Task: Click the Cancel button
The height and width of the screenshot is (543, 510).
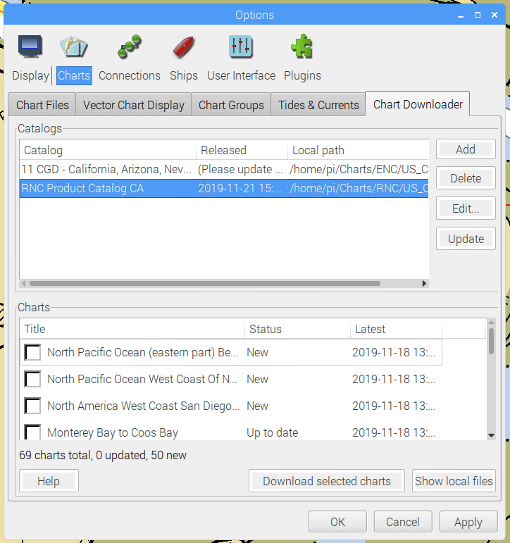Action: [x=403, y=522]
